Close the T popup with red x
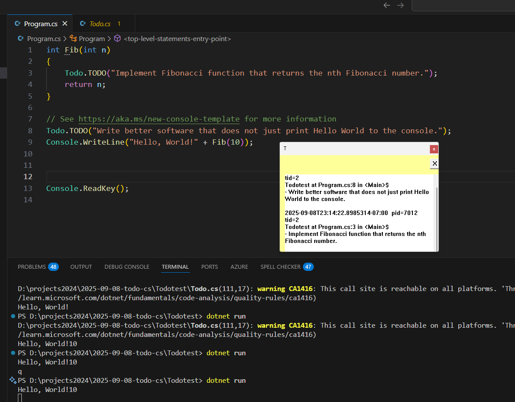Image resolution: width=515 pixels, height=402 pixels. click(x=433, y=149)
